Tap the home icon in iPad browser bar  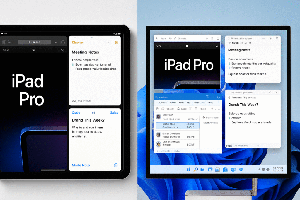[x=33, y=50]
